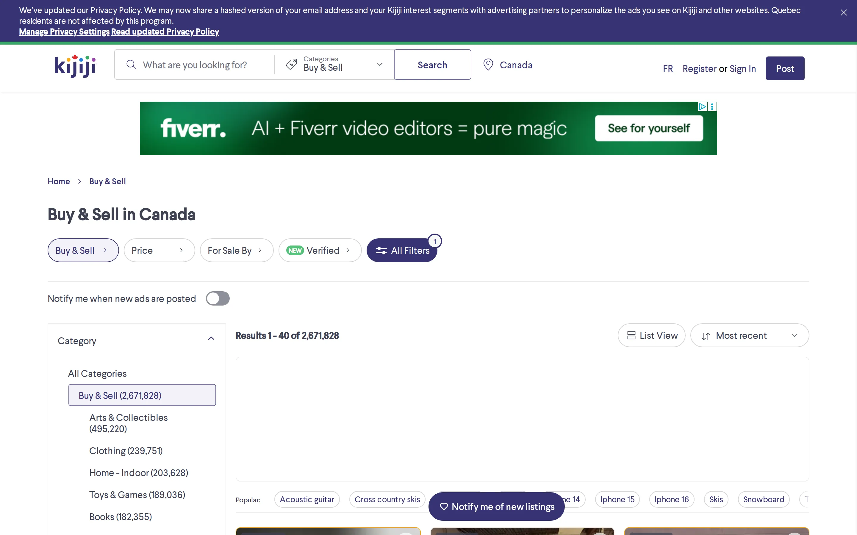Viewport: 857px width, 535px height.
Task: Open the Categories Buy & Sell dropdown
Action: 334,64
